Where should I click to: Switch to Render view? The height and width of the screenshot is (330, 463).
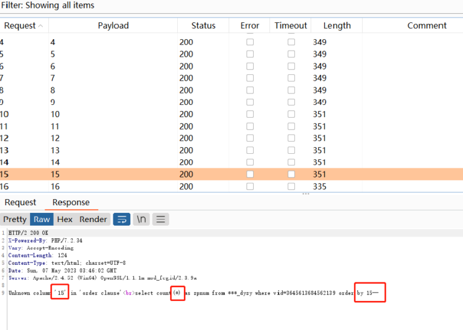[93, 219]
